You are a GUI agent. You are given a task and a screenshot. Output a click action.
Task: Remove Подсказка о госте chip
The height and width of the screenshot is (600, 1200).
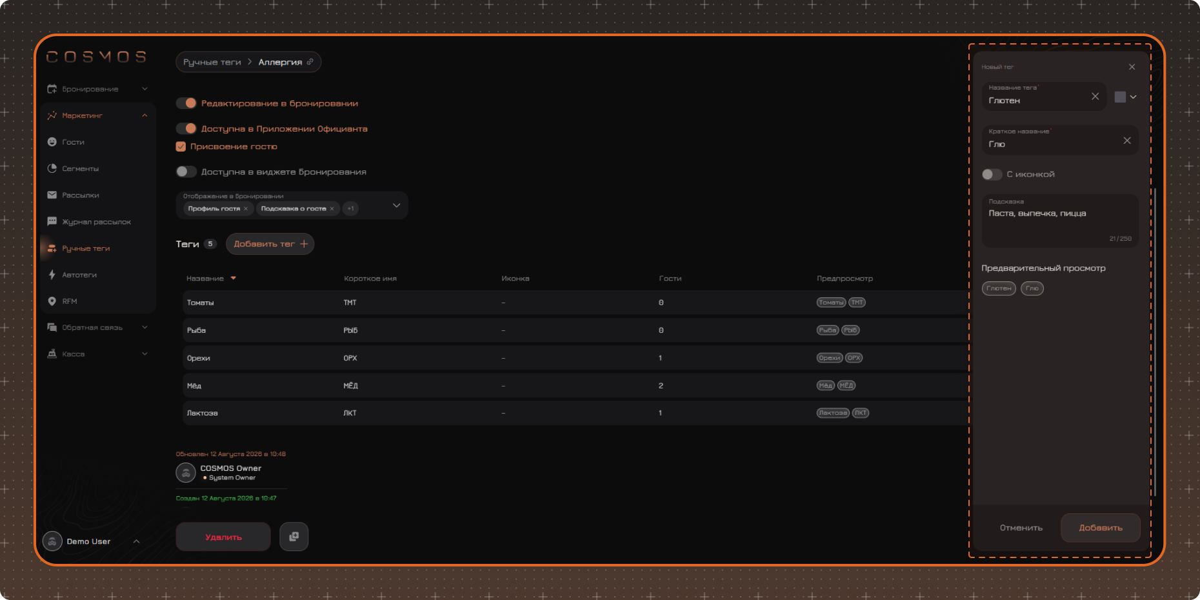click(x=332, y=208)
